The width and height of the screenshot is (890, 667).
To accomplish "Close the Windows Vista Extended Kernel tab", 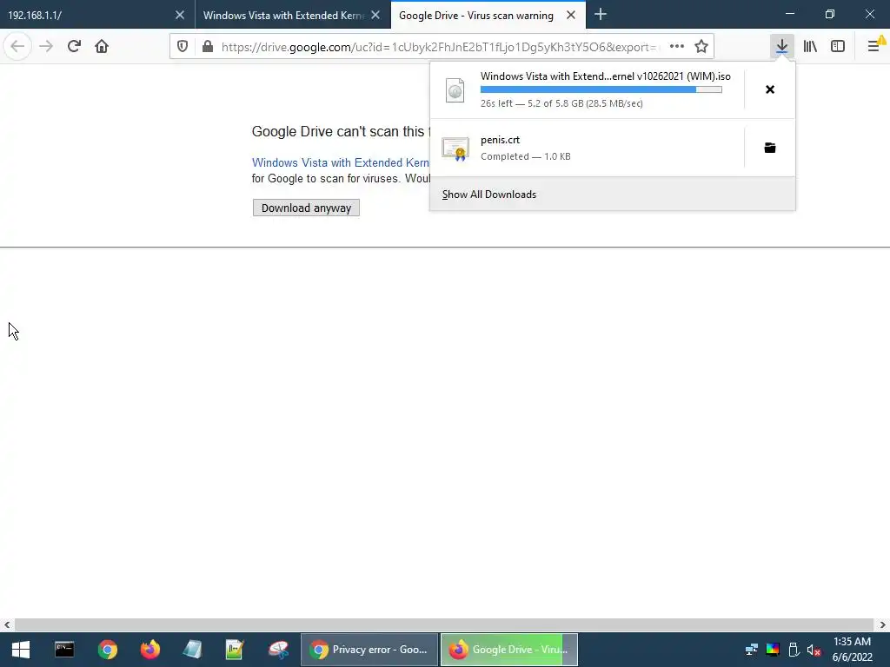I will coord(375,16).
